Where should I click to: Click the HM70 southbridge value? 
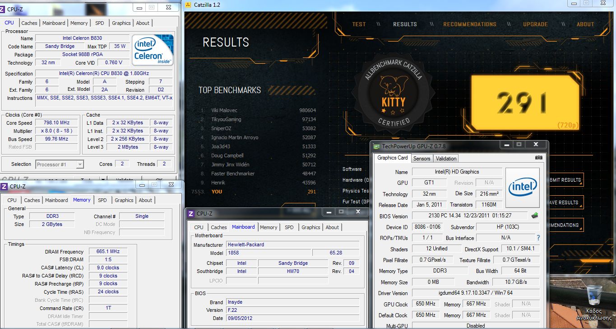293,271
